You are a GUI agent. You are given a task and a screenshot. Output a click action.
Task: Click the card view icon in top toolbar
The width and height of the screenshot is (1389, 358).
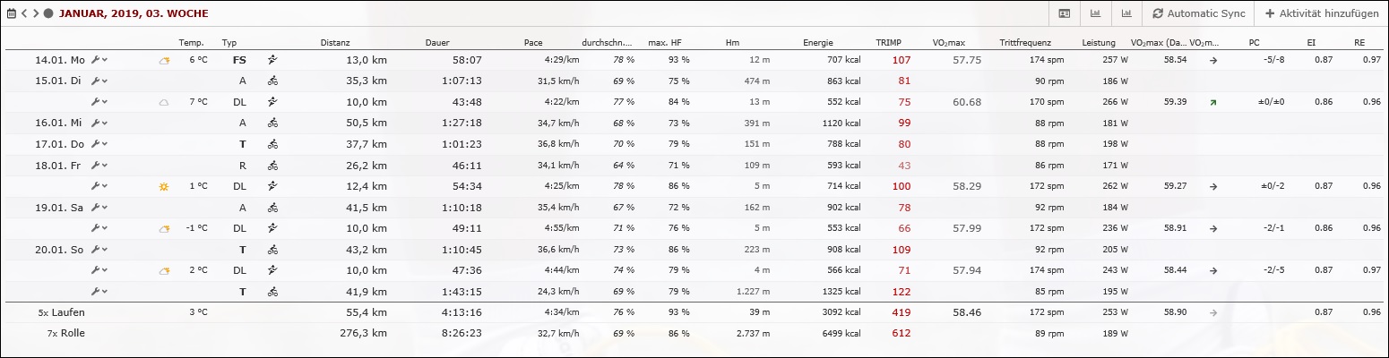pos(1064,13)
